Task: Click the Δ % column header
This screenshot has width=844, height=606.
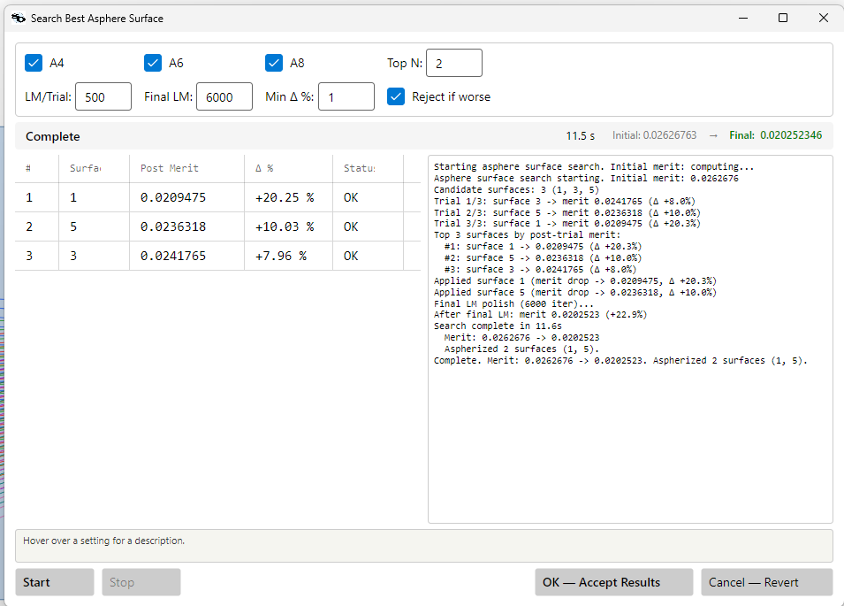Action: pyautogui.click(x=288, y=168)
